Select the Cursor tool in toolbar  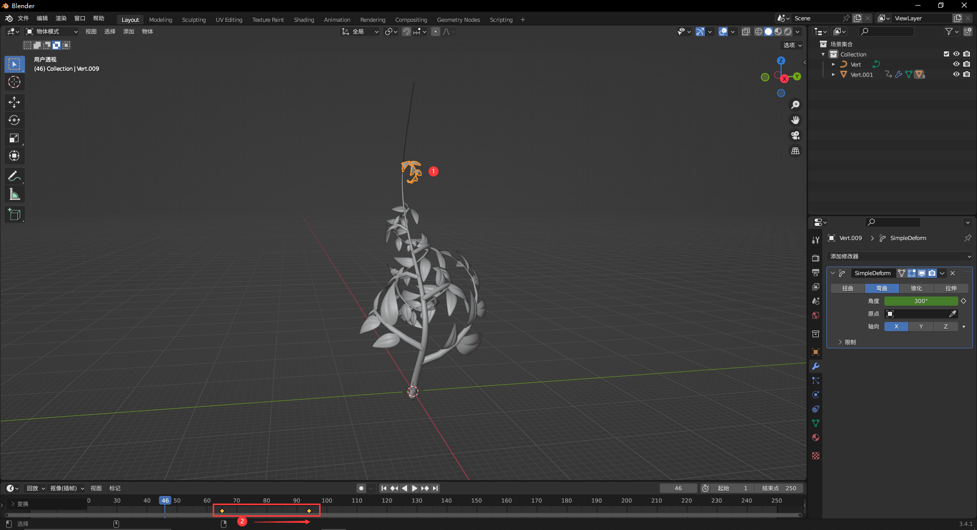14,82
